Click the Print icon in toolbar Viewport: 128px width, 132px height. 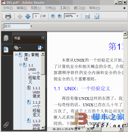(8, 16)
